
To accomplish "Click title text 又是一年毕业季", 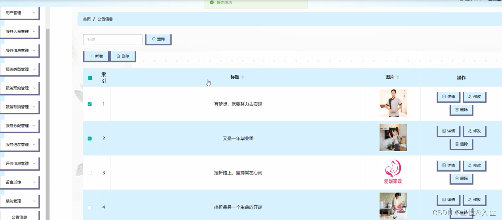I will pos(238,138).
